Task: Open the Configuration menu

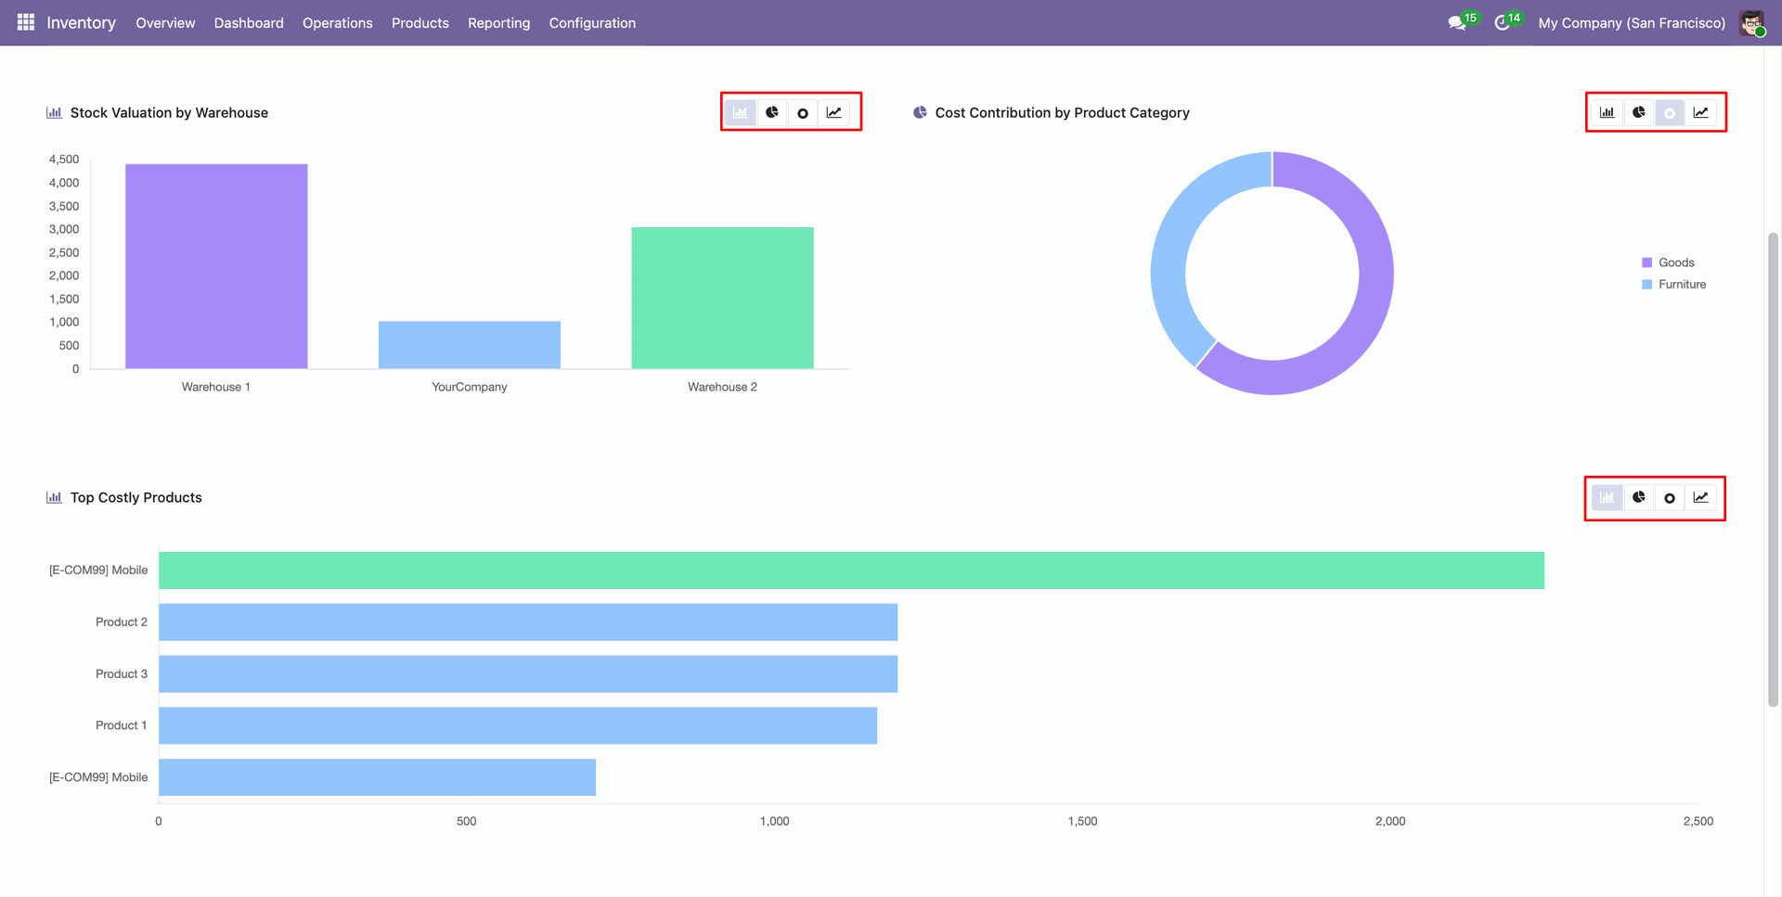Action: click(x=592, y=23)
